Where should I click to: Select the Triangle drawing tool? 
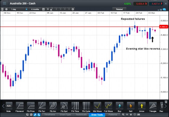tap(153, 107)
